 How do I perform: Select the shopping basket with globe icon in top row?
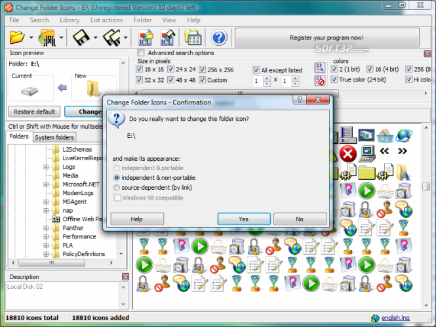point(385,136)
